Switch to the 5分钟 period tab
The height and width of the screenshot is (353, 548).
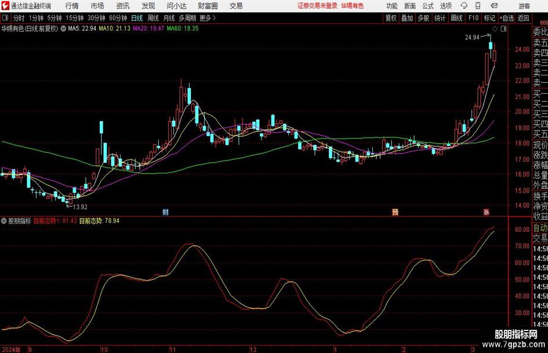[x=54, y=18]
